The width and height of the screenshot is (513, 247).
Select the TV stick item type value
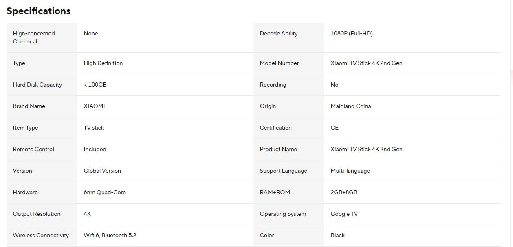(94, 128)
